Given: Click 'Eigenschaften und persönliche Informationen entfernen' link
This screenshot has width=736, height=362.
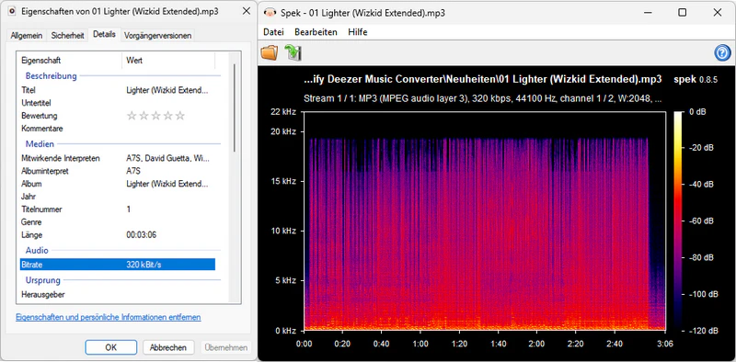Looking at the screenshot, I should pyautogui.click(x=109, y=318).
